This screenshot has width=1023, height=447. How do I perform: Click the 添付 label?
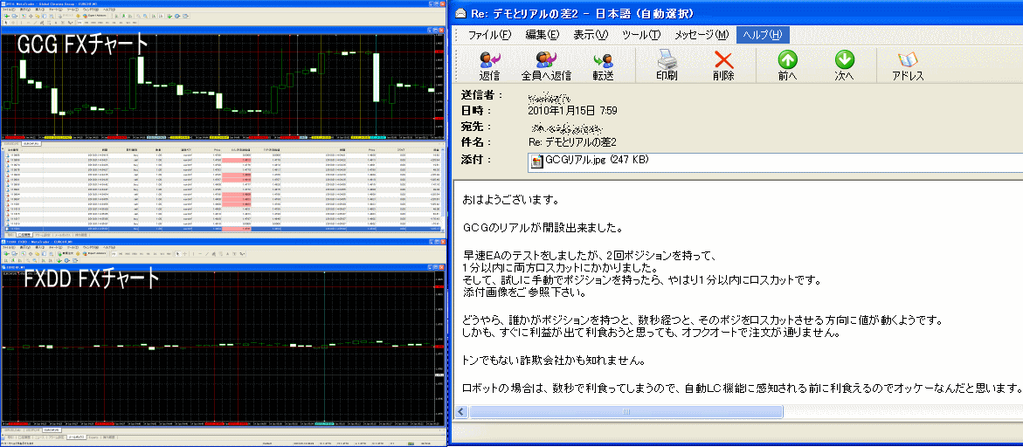[x=475, y=160]
